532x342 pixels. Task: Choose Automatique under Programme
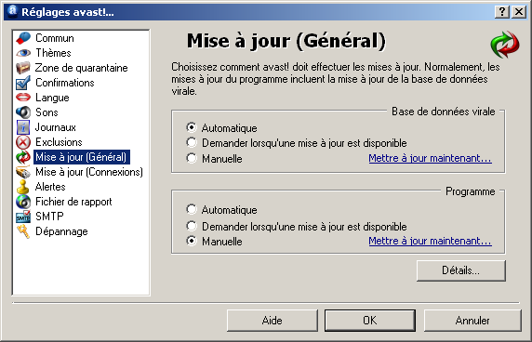221,210
